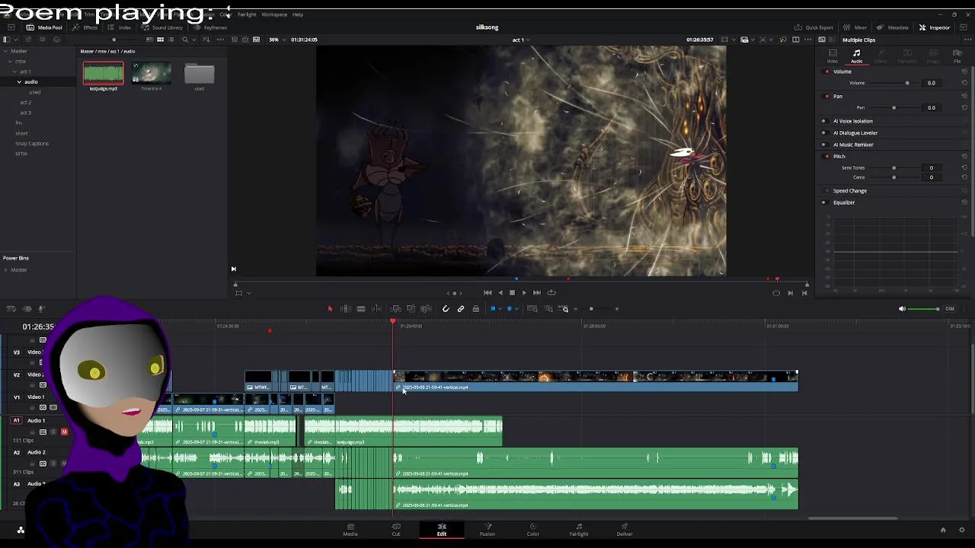Enable the Equalizer section
This screenshot has width=975, height=548.
click(x=823, y=202)
